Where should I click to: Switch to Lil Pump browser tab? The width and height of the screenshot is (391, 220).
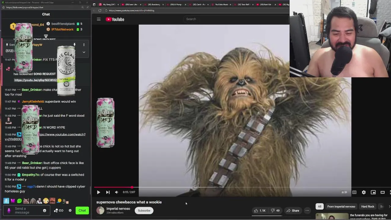pyautogui.click(x=176, y=5)
